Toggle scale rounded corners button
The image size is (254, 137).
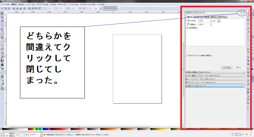[109, 9]
